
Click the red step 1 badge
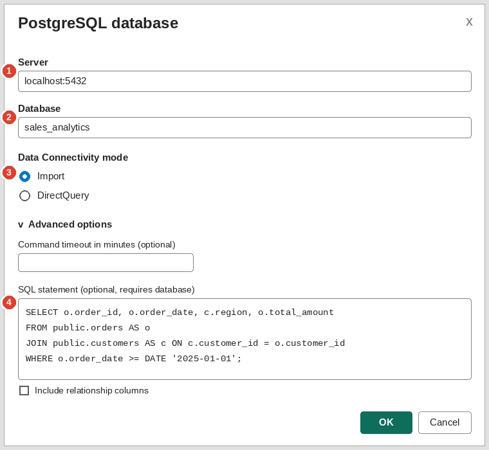pyautogui.click(x=10, y=71)
